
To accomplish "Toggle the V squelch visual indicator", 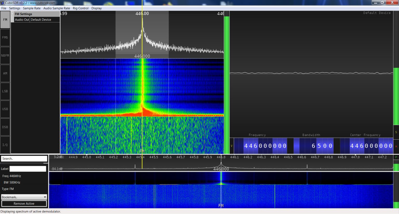I will tap(232, 146).
